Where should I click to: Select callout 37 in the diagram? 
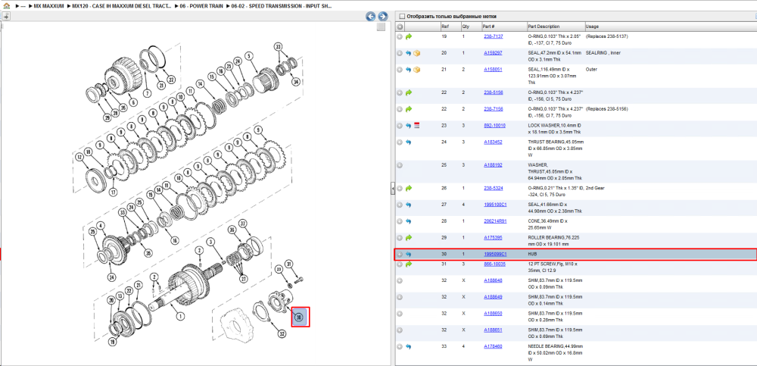pos(243,223)
